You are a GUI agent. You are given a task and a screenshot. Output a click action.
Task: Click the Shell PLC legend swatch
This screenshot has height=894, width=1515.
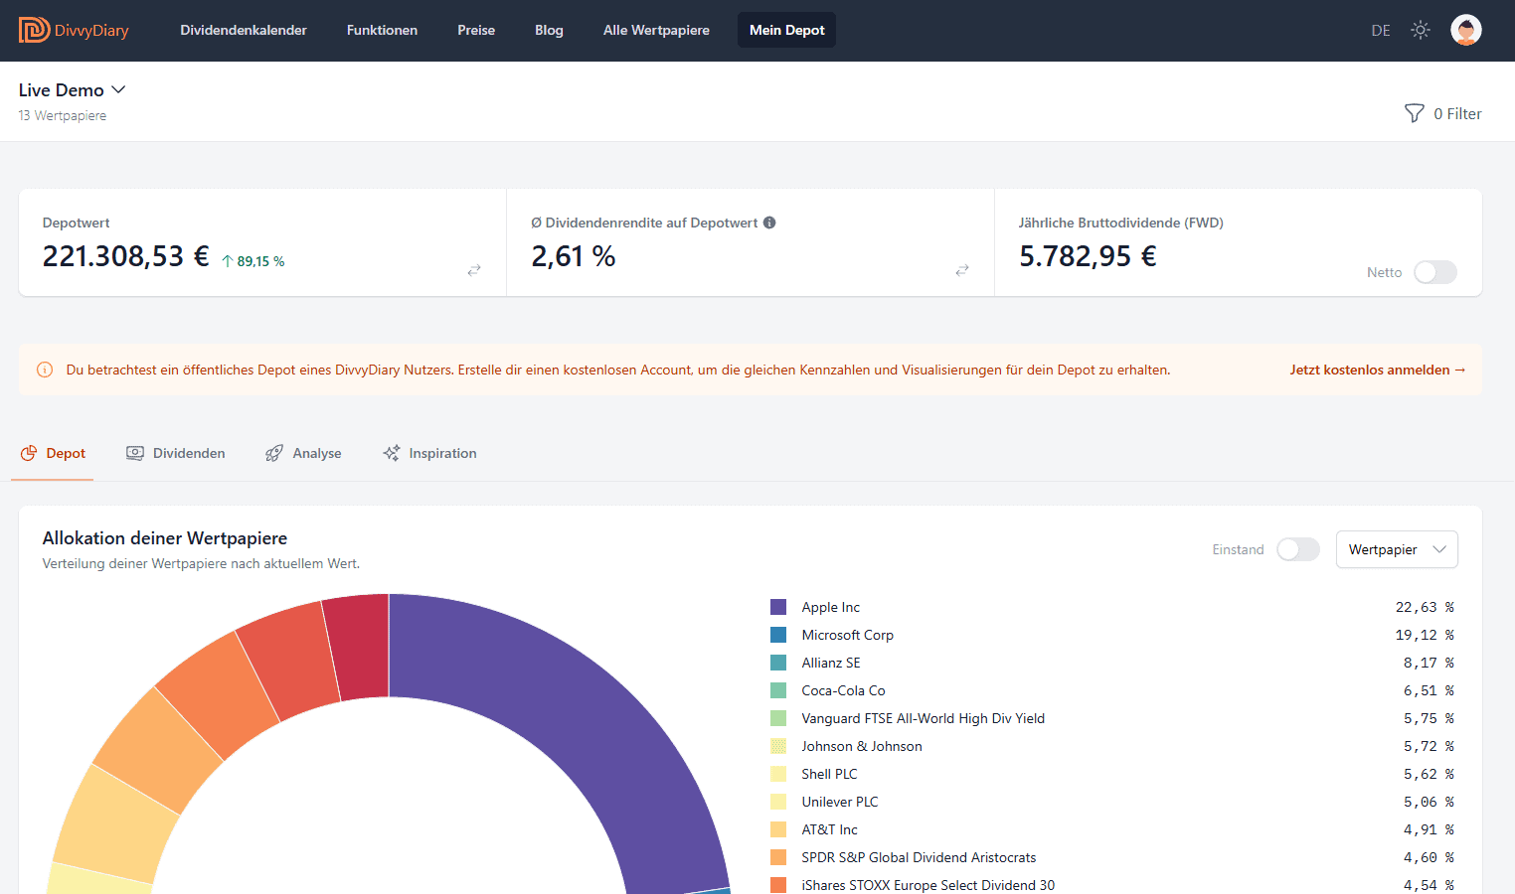click(x=778, y=774)
